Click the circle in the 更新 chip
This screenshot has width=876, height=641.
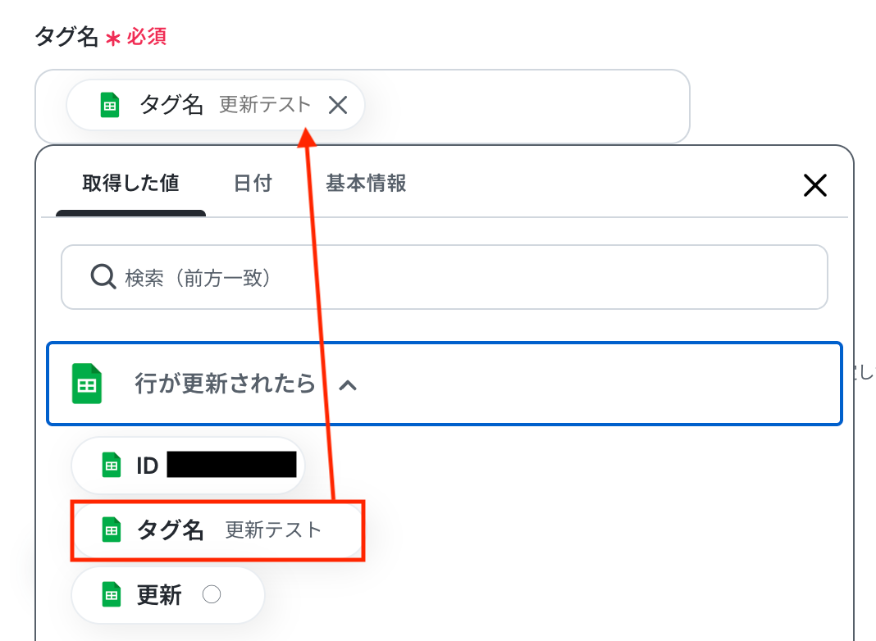pos(212,595)
